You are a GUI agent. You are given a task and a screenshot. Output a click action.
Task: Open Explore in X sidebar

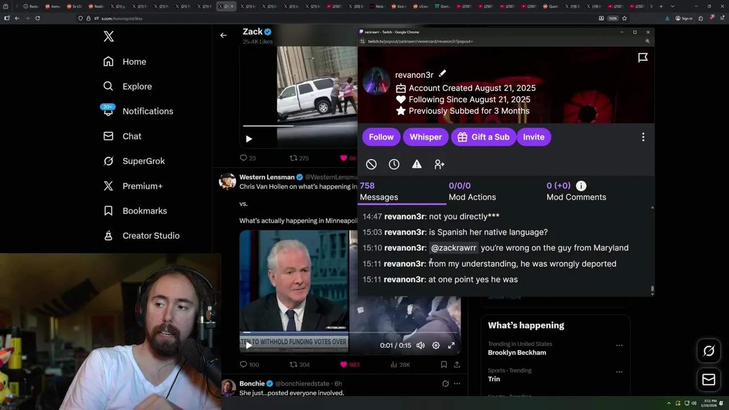(x=128, y=87)
